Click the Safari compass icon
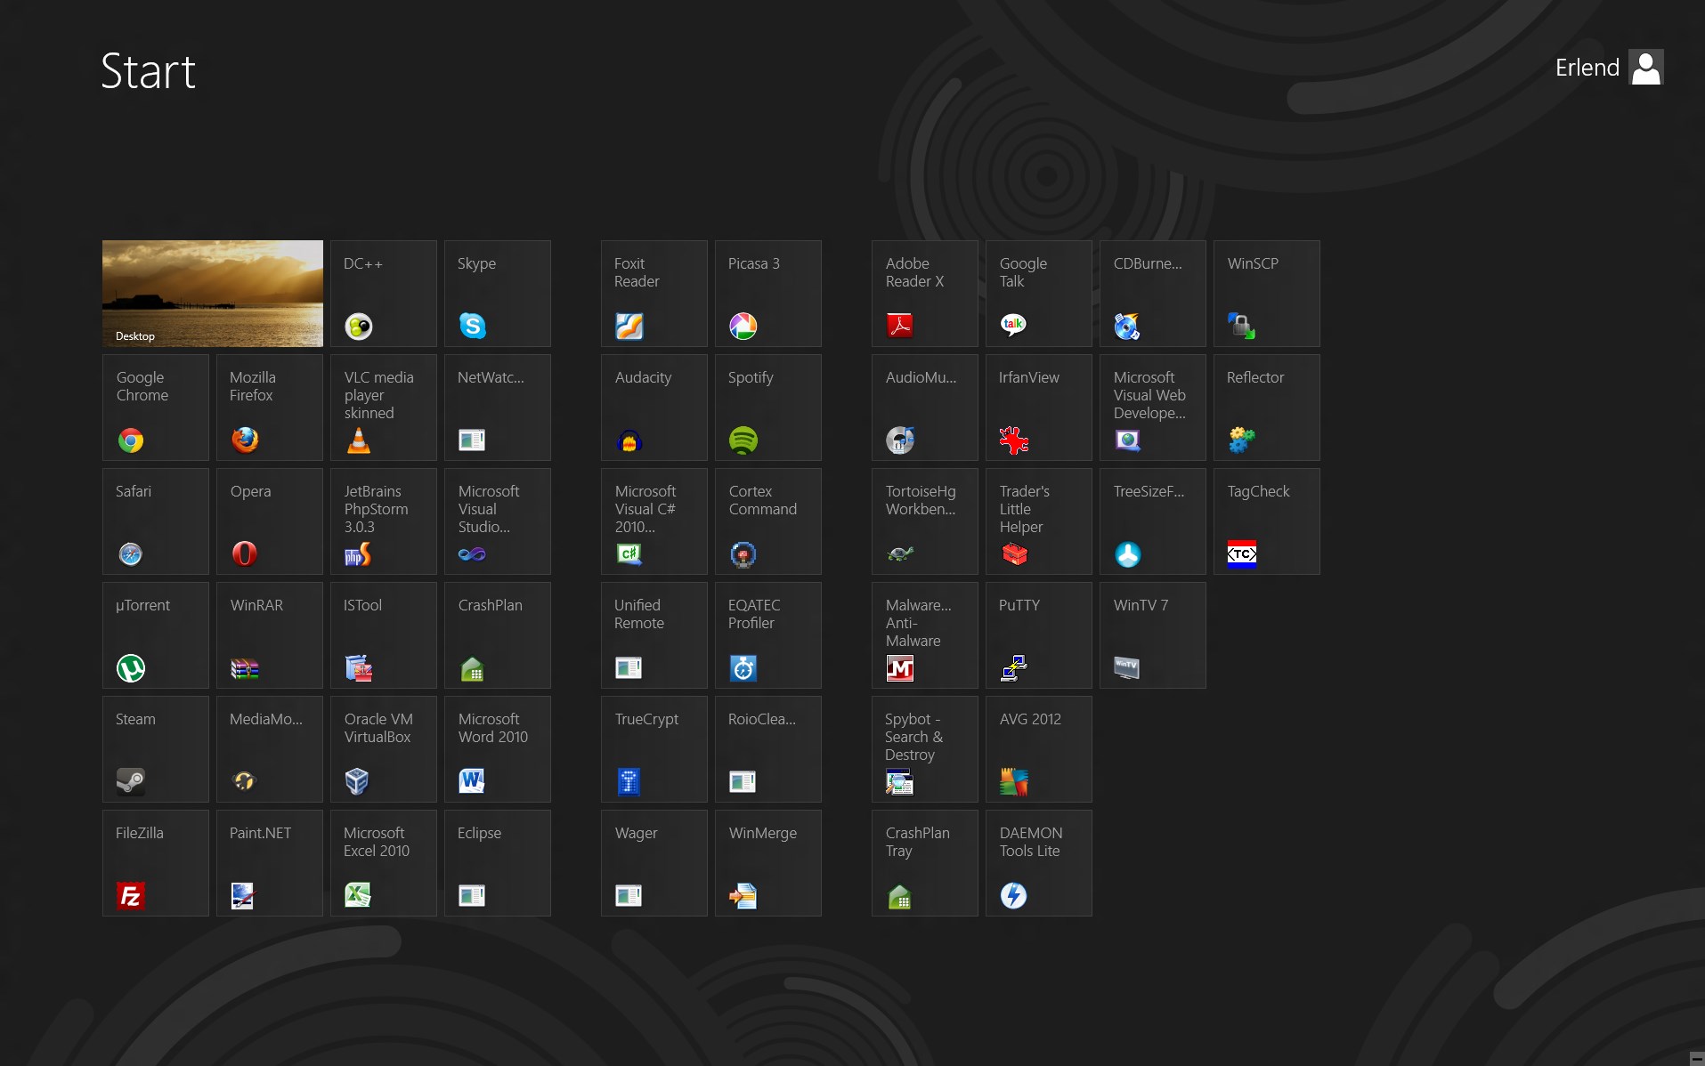Image resolution: width=1705 pixels, height=1066 pixels. coord(131,554)
